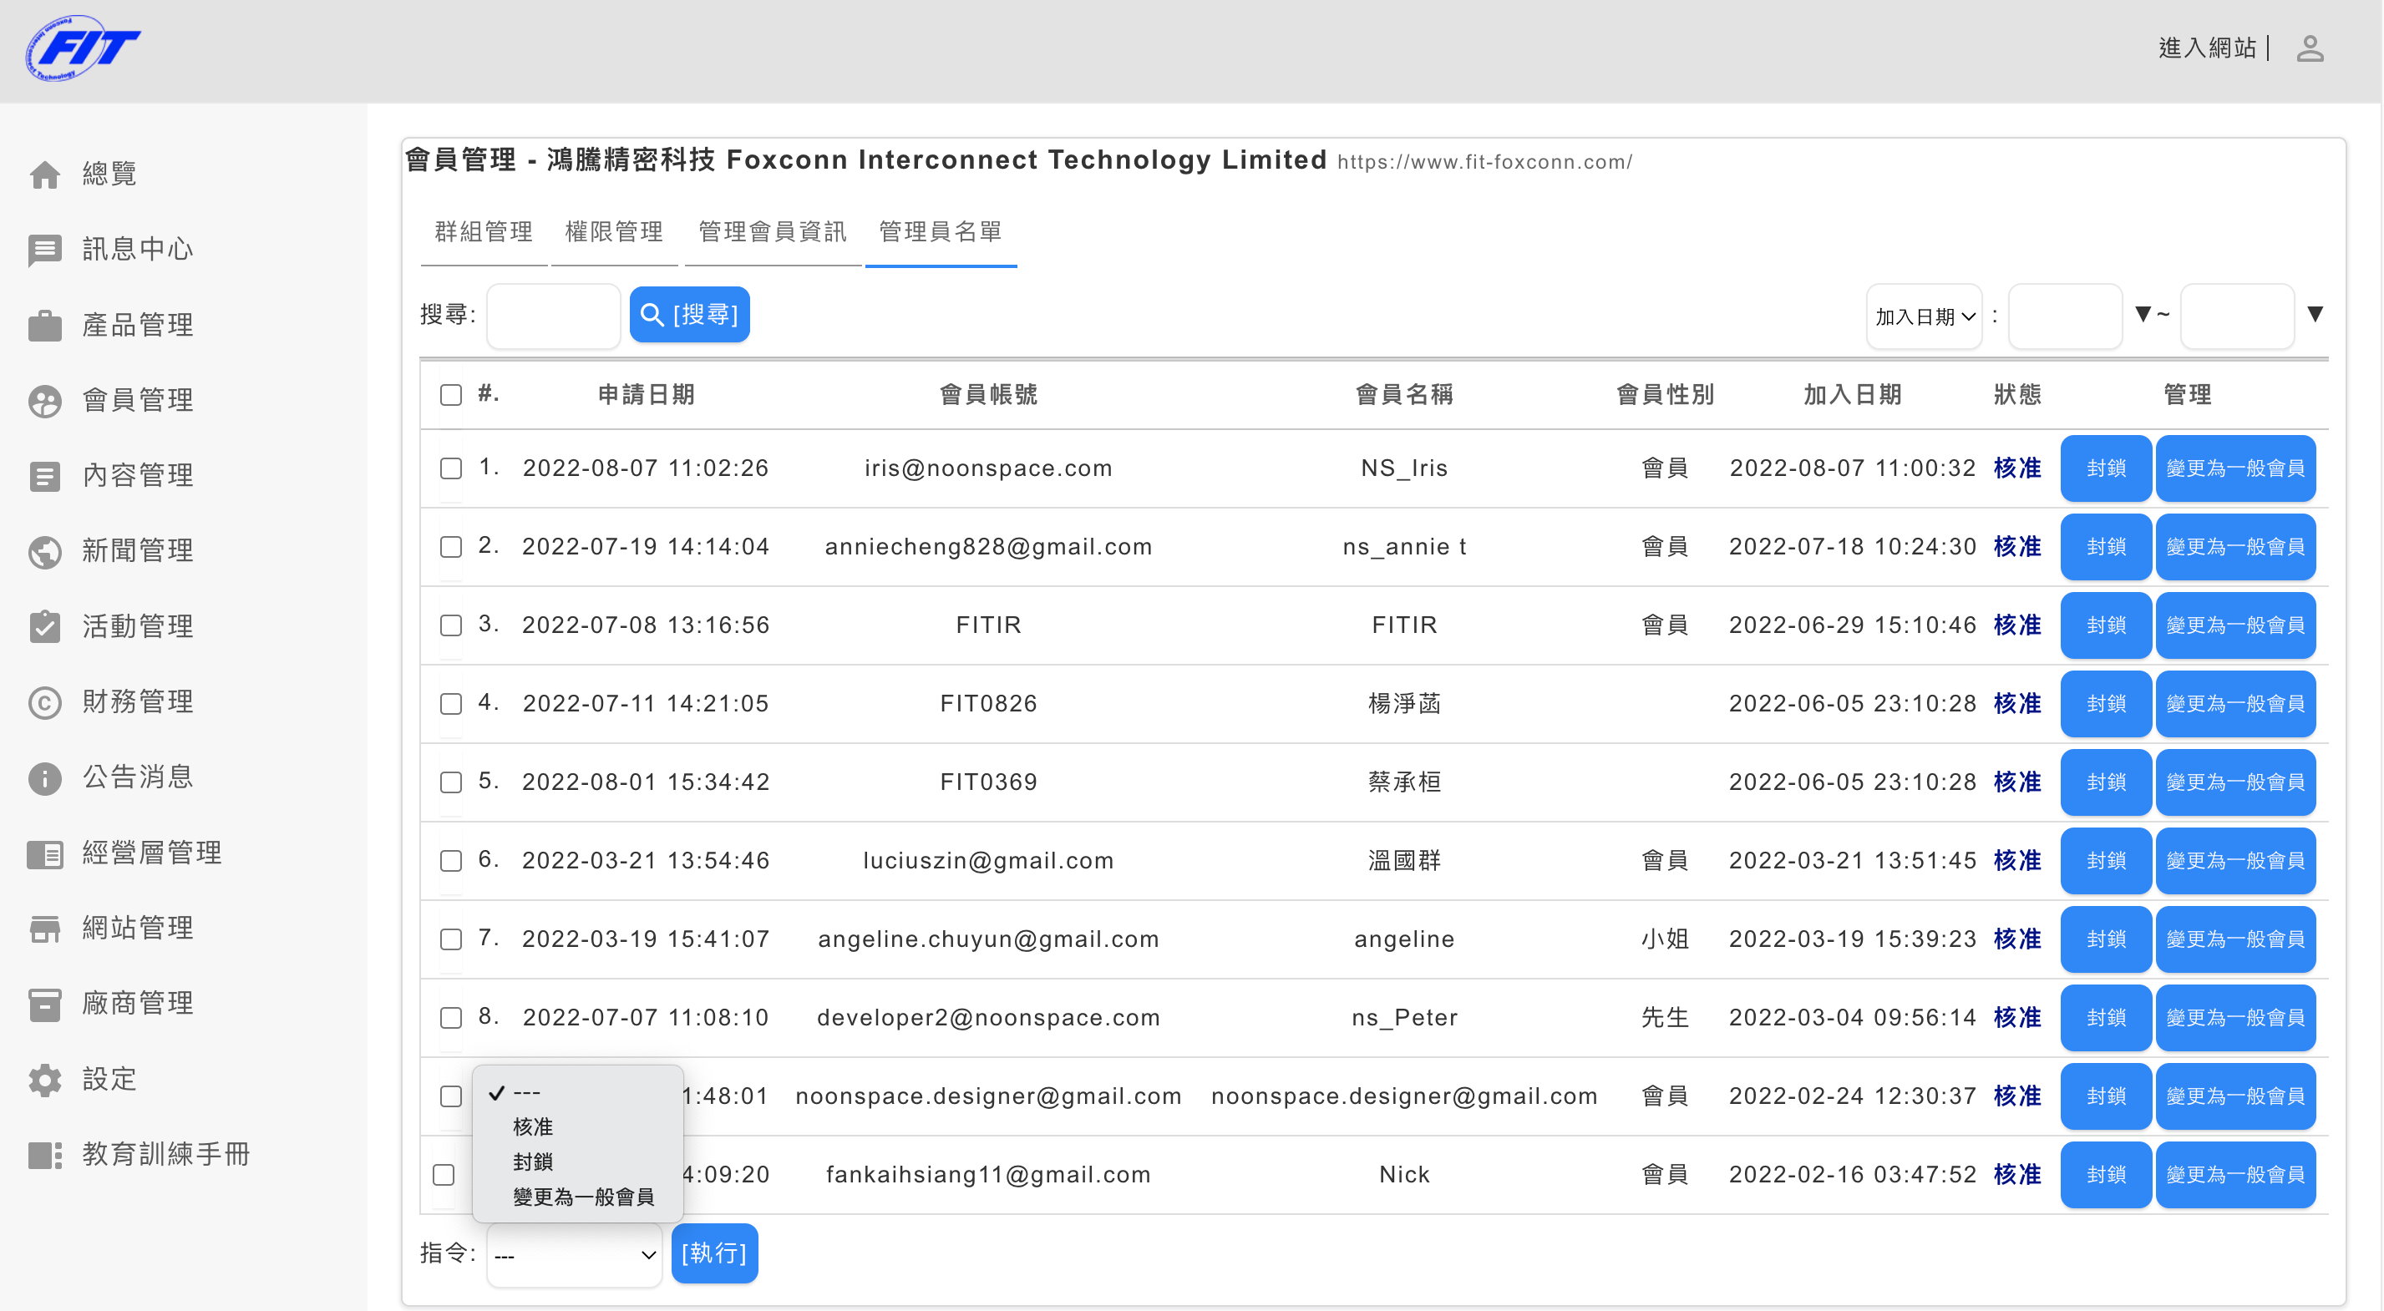Image resolution: width=2384 pixels, height=1311 pixels.
Task: Focus the 搜尋 text field
Action: pyautogui.click(x=554, y=316)
